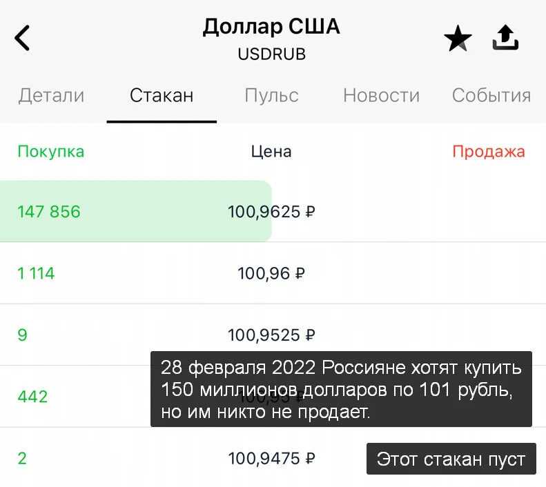Tap the 1 114 buy quantity
Screen dimensions: 546x487
(36, 273)
